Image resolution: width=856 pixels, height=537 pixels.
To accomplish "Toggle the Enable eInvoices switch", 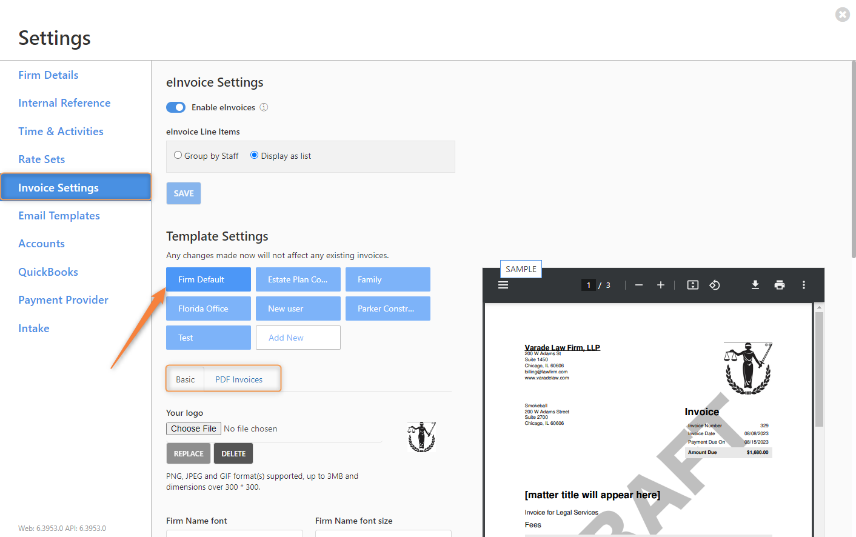I will [176, 107].
